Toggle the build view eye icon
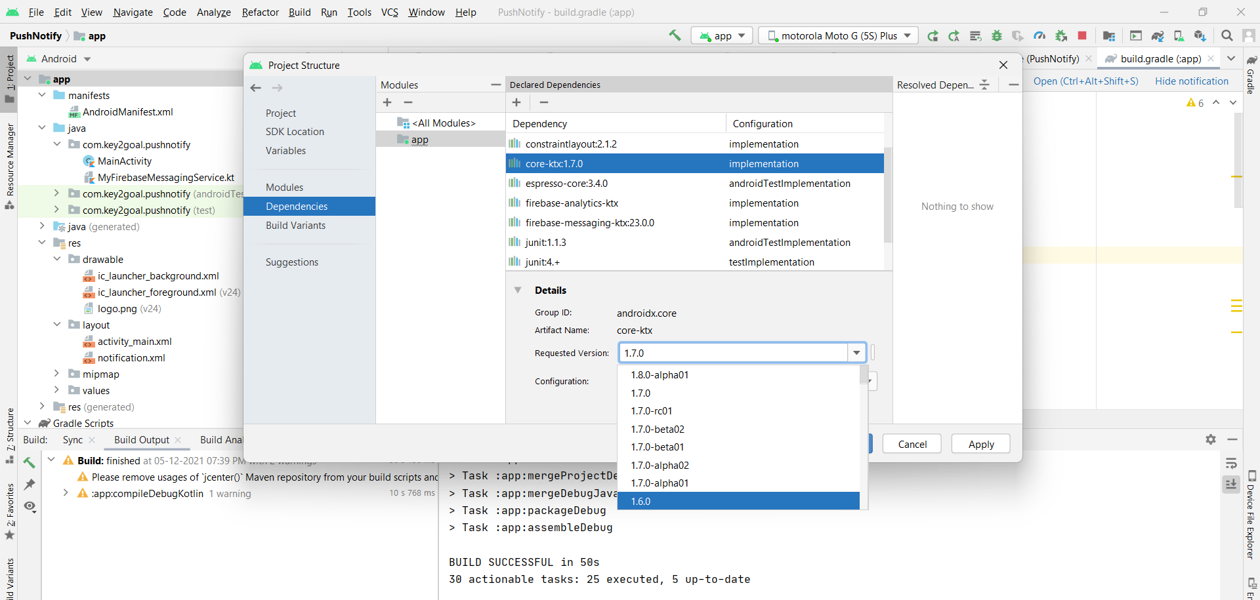Image resolution: width=1260 pixels, height=600 pixels. click(30, 506)
